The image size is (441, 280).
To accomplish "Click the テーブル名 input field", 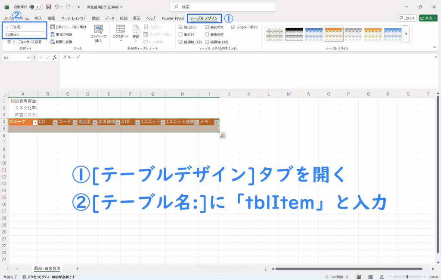I will click(x=25, y=34).
